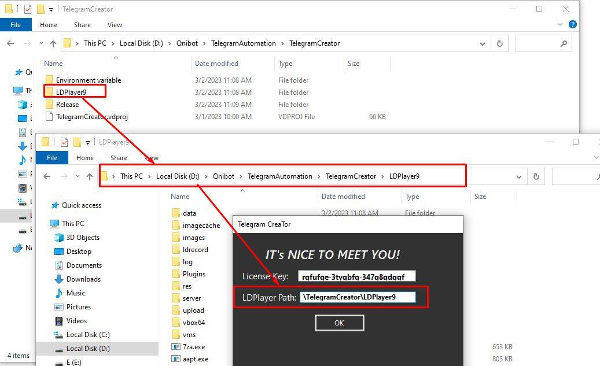Viewport: 600px width, 366px height.
Task: Click the Downloads arrow icon in navigation pane
Action: click(59, 279)
